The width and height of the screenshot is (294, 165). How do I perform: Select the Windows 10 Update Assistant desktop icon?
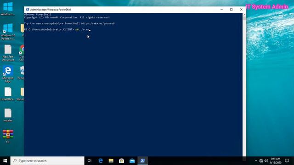[8, 32]
